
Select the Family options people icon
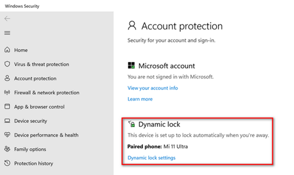7,149
